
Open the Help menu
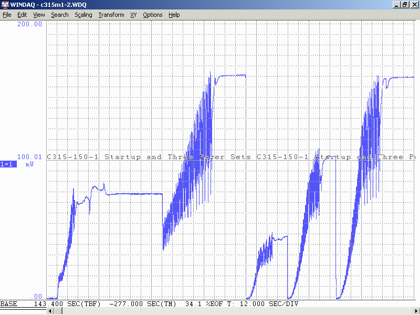tap(174, 15)
